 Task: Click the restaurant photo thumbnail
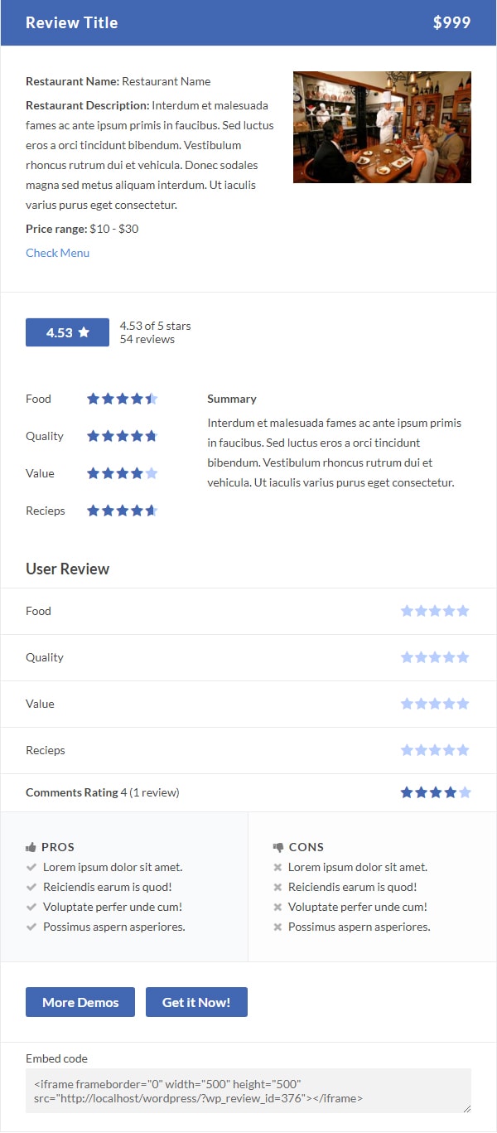[382, 127]
